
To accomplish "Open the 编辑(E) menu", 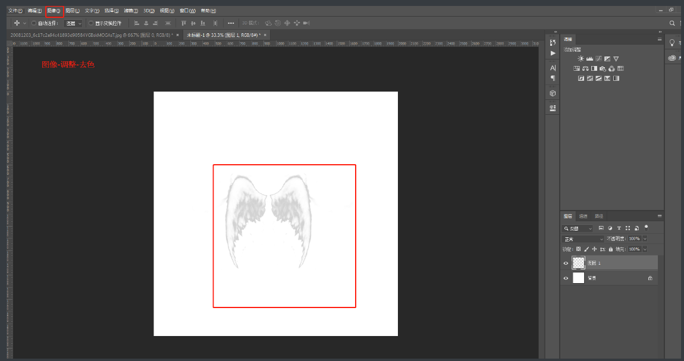I will tap(34, 11).
